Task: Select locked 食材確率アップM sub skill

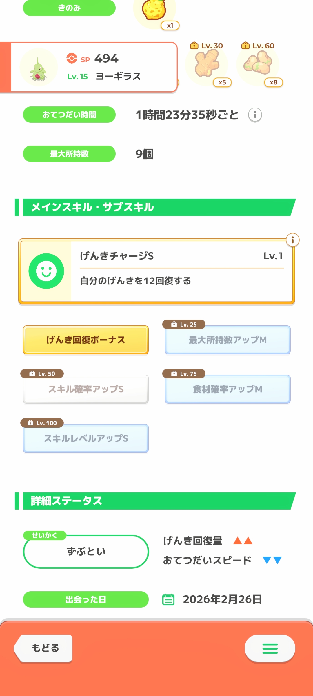Action: [x=228, y=389]
